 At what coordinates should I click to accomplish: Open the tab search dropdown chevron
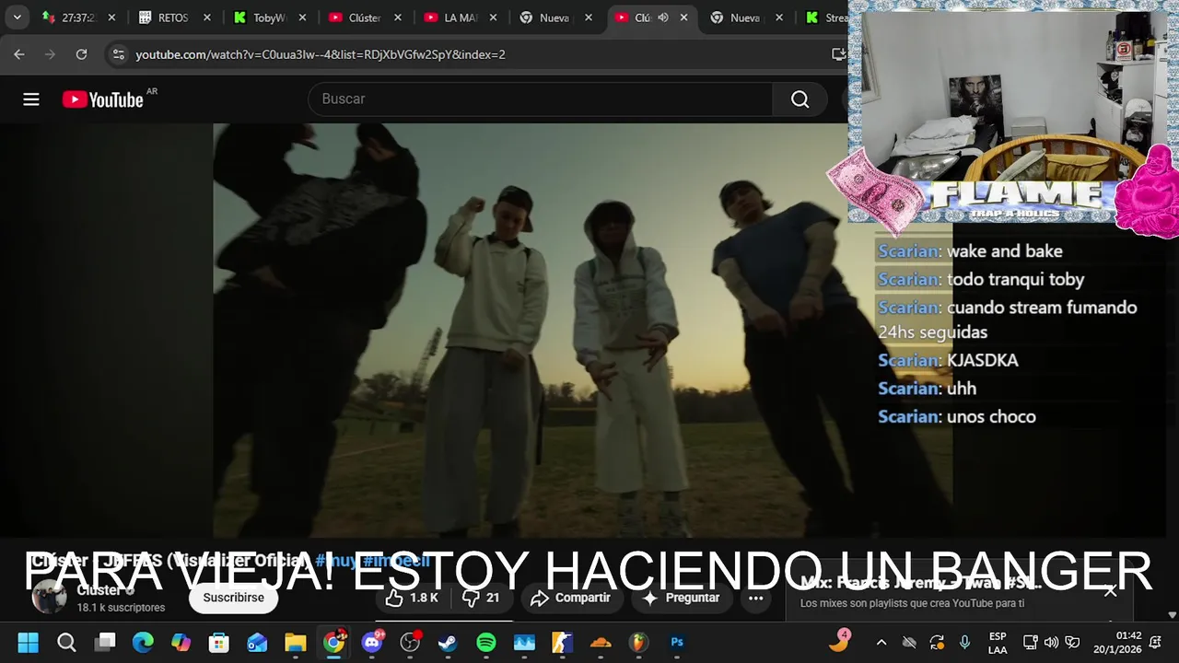pyautogui.click(x=17, y=17)
